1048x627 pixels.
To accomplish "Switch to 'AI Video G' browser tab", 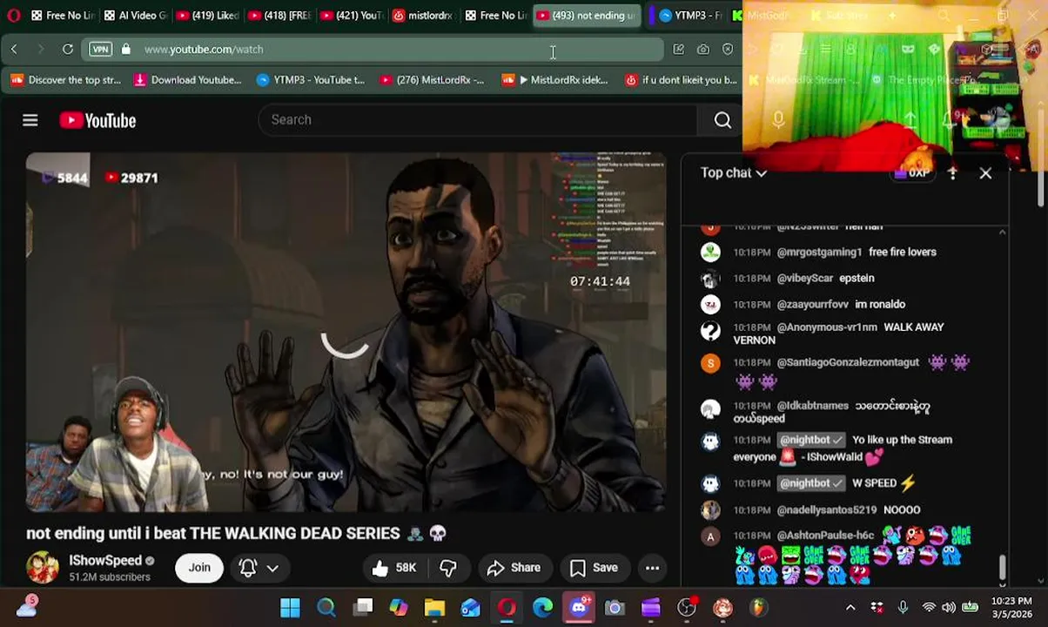I will pos(135,16).
